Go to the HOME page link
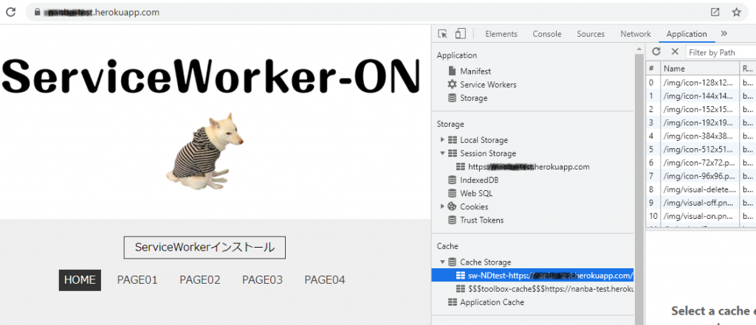 pyautogui.click(x=80, y=280)
